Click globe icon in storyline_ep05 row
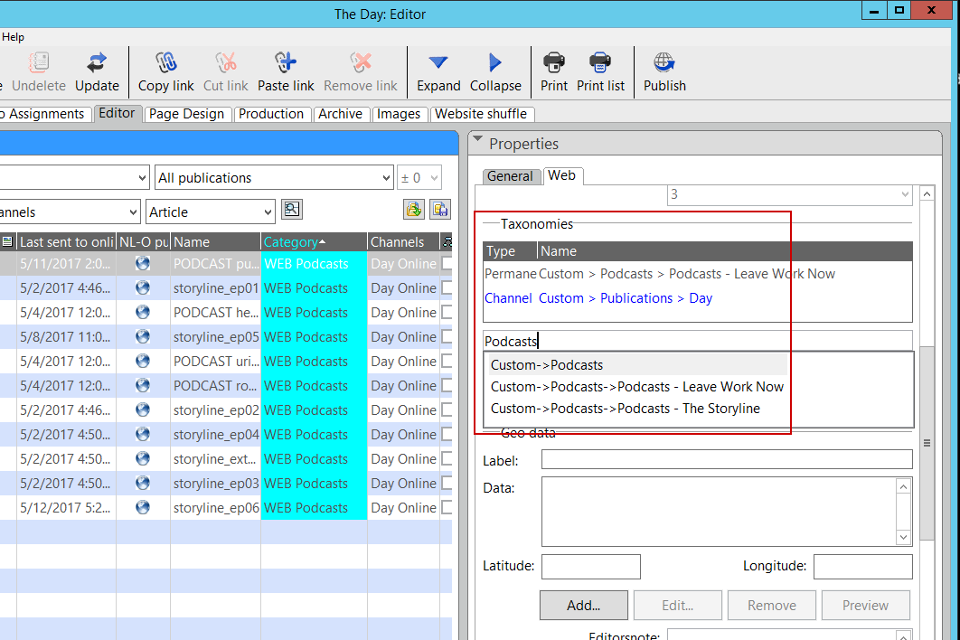Screen dimensions: 960x640 tap(143, 337)
